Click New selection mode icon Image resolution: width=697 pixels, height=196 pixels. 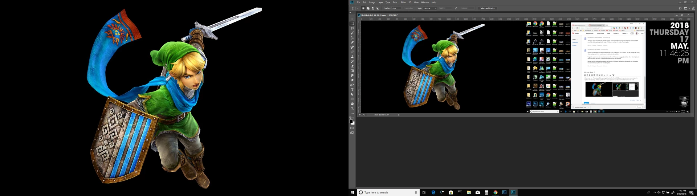coord(363,8)
